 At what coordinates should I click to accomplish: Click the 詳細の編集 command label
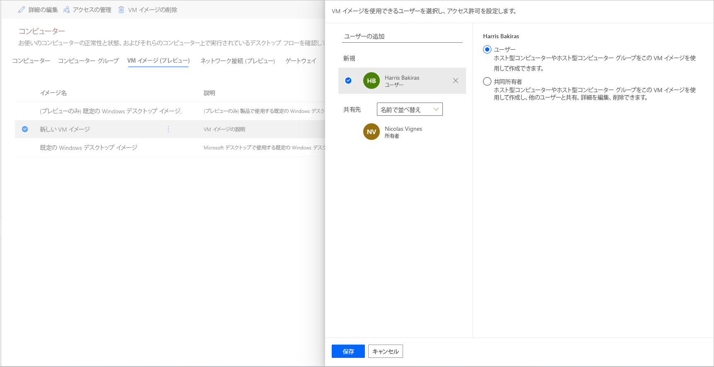[43, 10]
